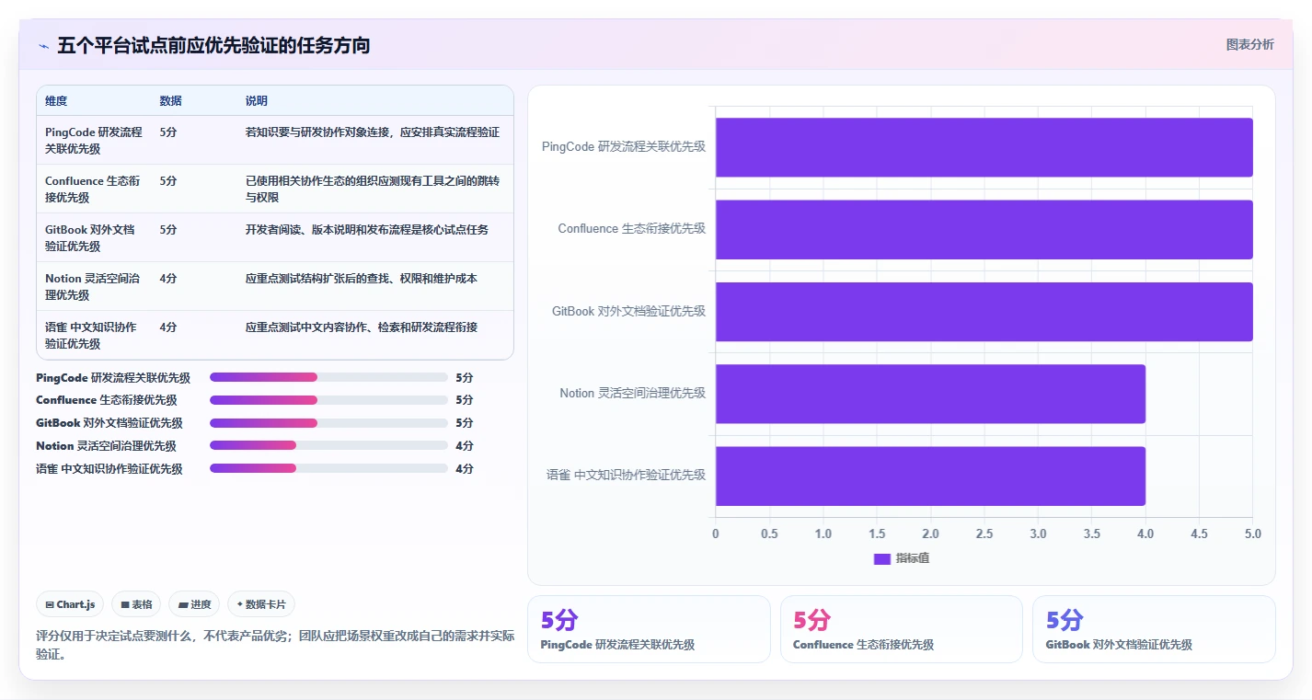Click the 数据 column header

(170, 101)
